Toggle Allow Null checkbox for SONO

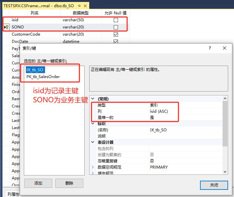(116, 27)
